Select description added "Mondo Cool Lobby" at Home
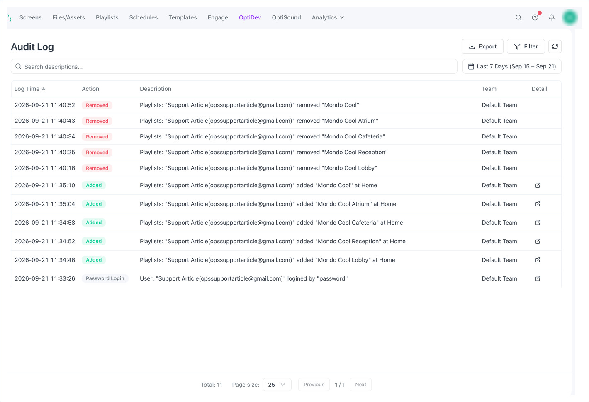589x402 pixels. pyautogui.click(x=268, y=260)
